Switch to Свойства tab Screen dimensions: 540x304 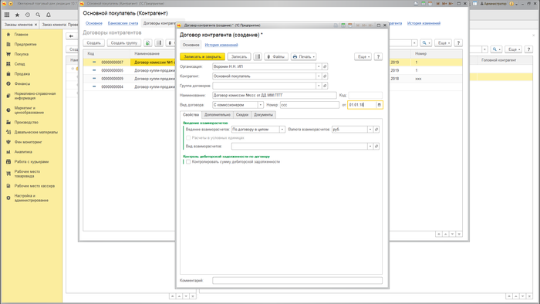point(191,115)
